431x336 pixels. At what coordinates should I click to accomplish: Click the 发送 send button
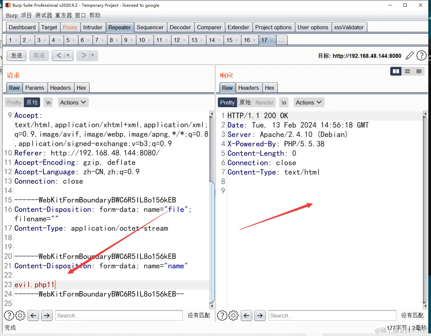click(x=16, y=55)
